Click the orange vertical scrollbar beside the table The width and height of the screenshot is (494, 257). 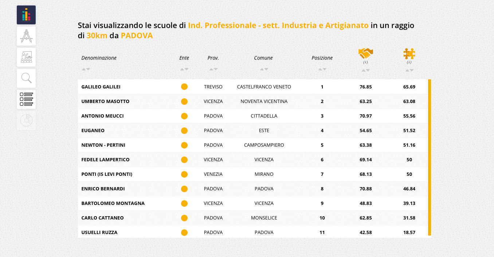[430, 157]
